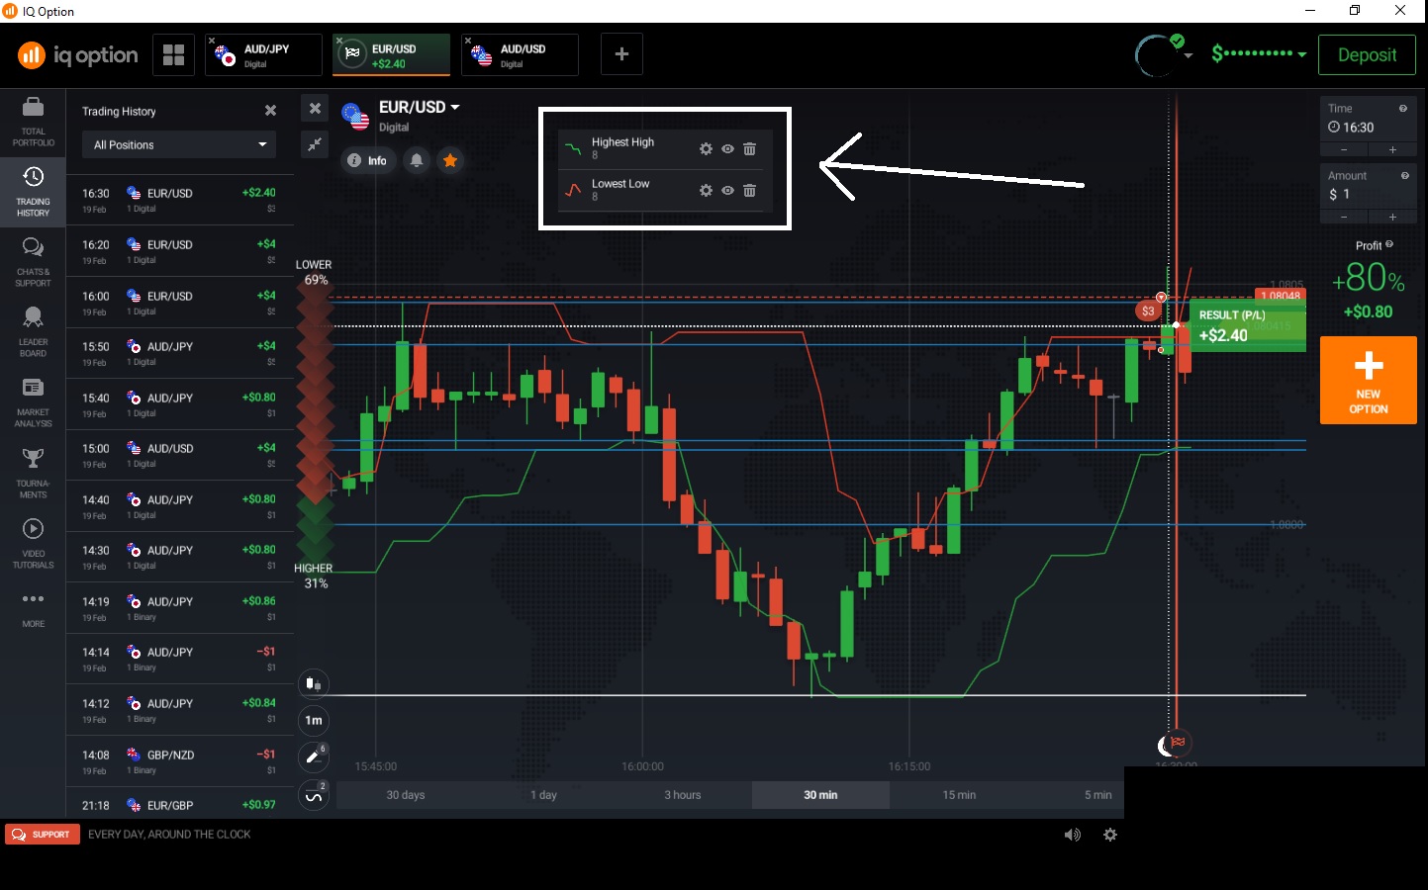The width and height of the screenshot is (1428, 890).
Task: Set a price alert bell
Action: [x=417, y=160]
